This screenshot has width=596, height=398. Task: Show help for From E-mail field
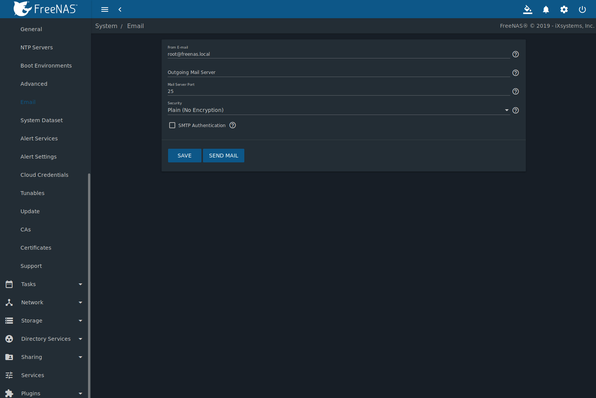tap(516, 54)
